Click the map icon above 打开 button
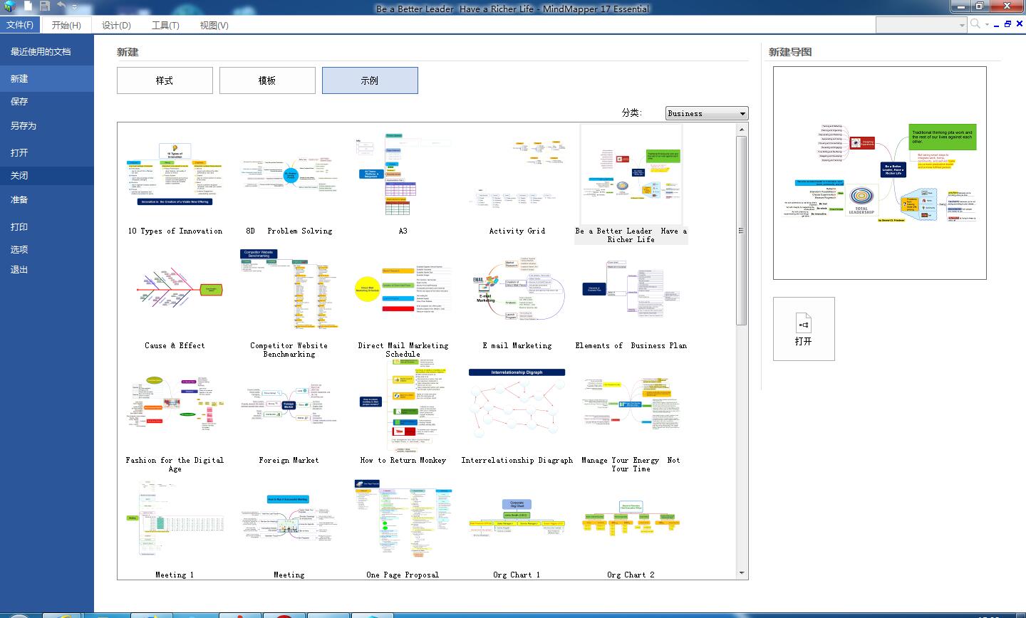1026x618 pixels. pyautogui.click(x=803, y=323)
